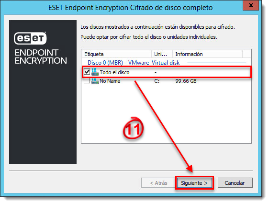Click the 99.66 GB size value

click(186, 81)
